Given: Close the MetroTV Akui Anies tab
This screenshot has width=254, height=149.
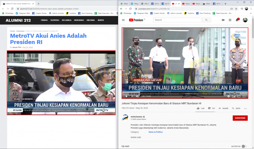Looking at the screenshot, I should [x=33, y=4].
